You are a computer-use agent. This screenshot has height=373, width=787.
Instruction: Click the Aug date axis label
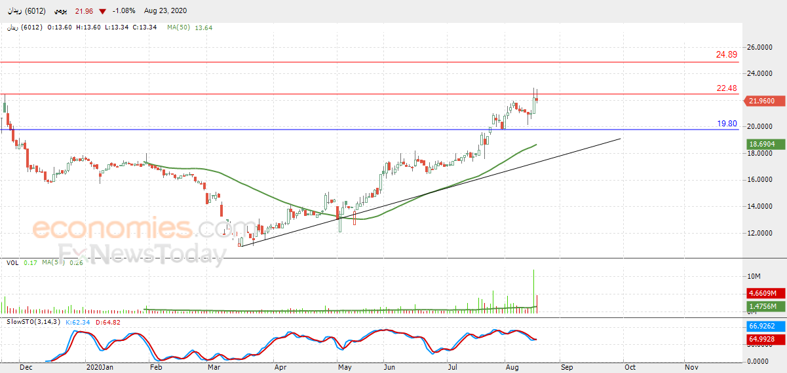pos(511,368)
